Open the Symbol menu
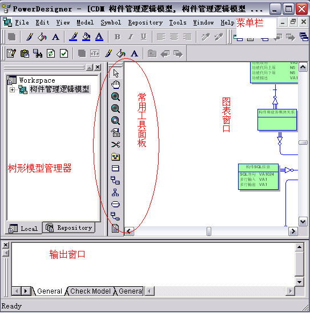Image resolution: width=310 pixels, height=313 pixels. [111, 22]
